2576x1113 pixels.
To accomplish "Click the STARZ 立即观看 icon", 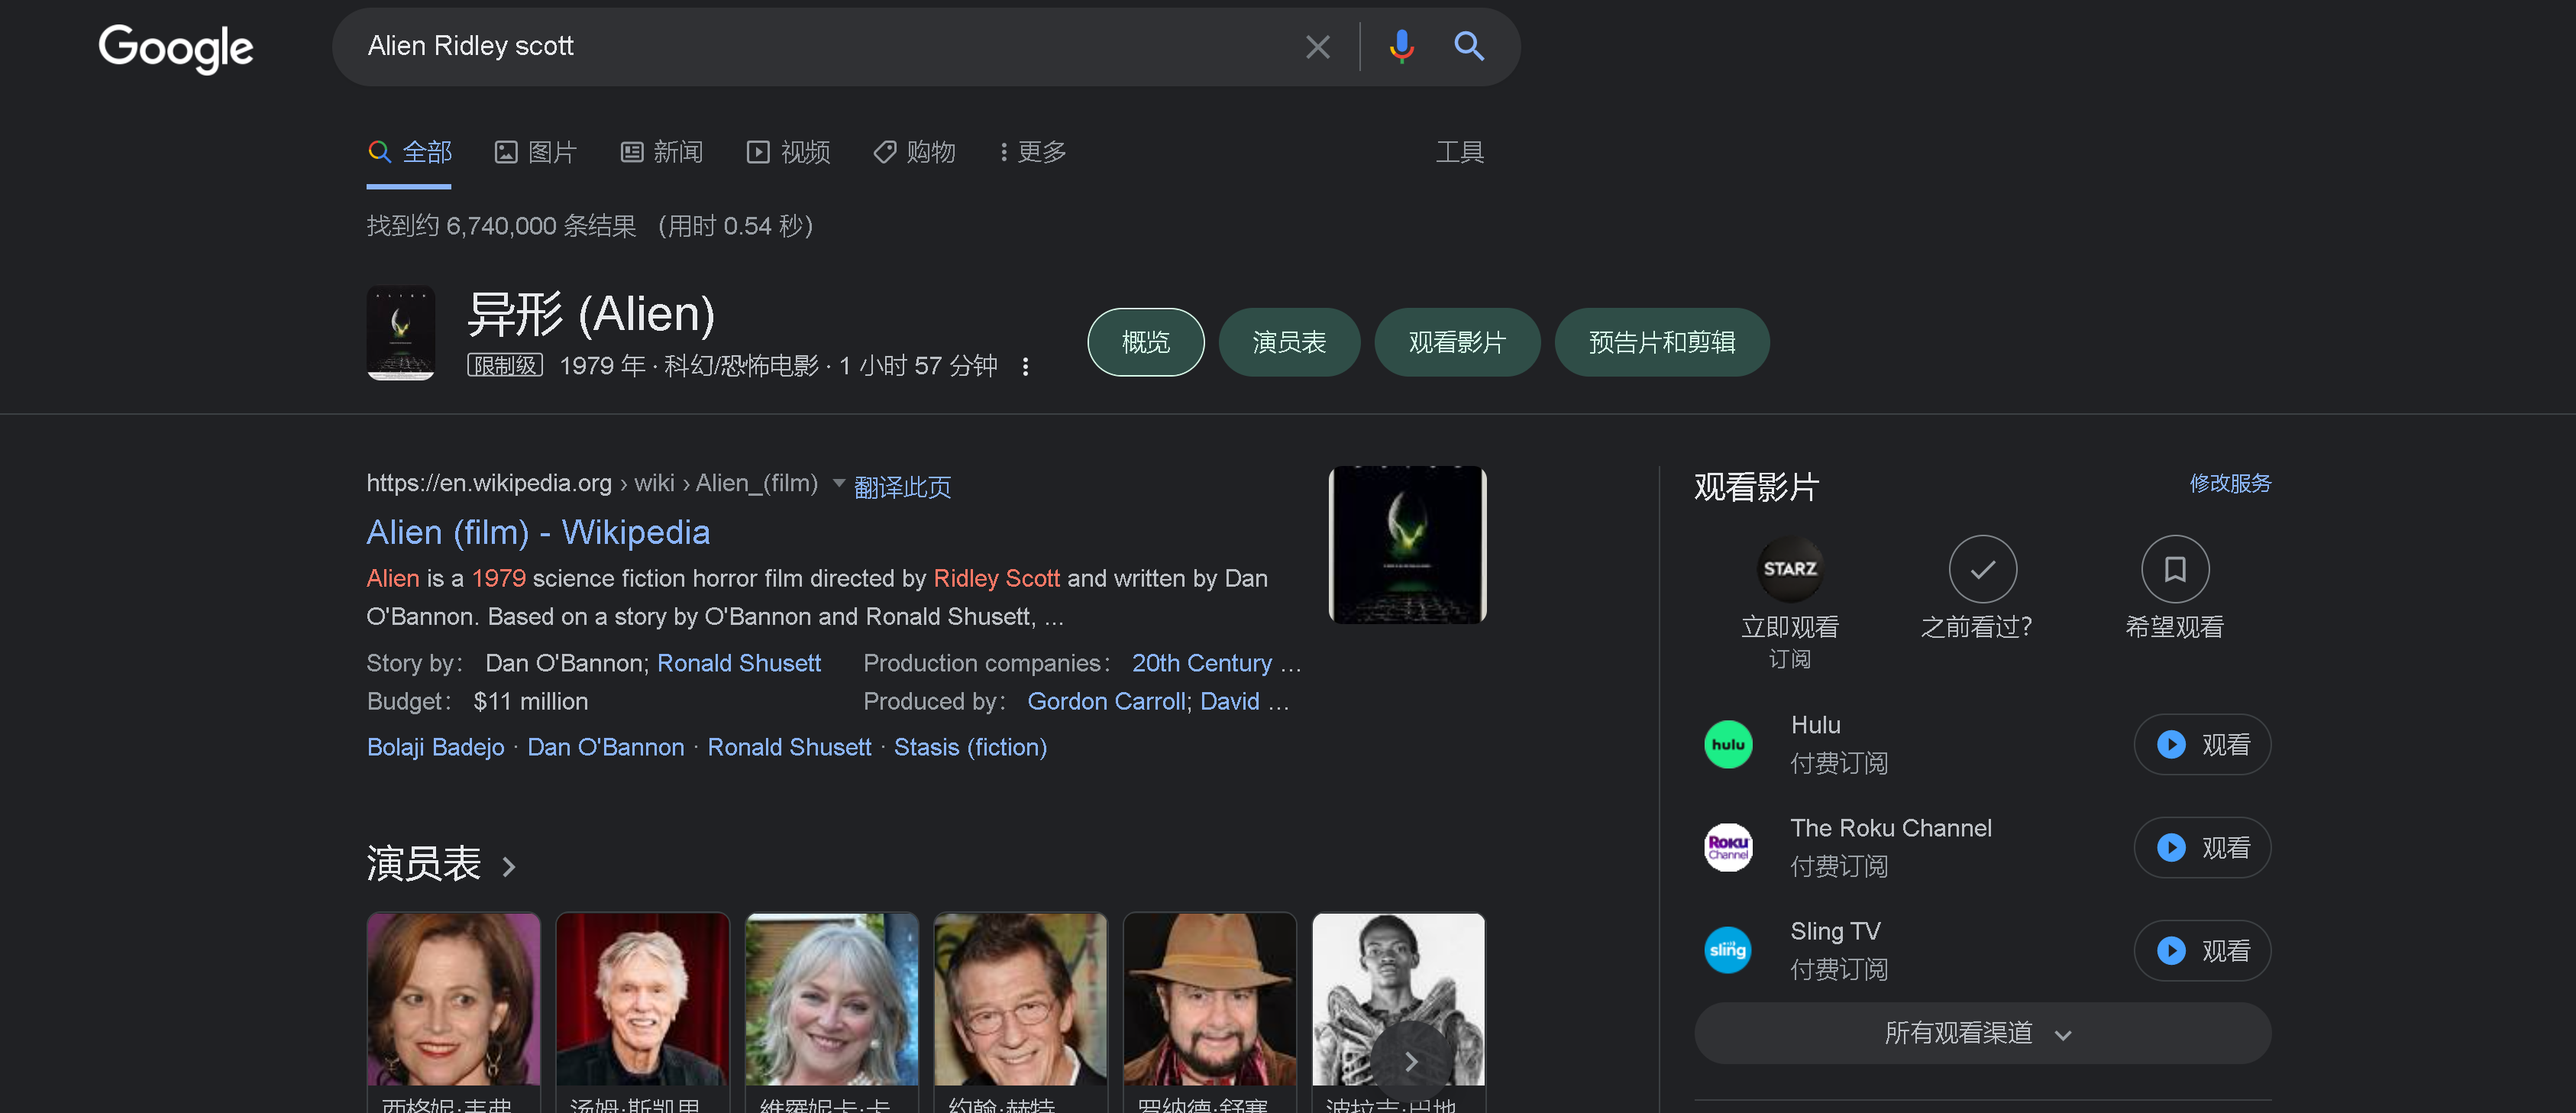I will [x=1789, y=569].
